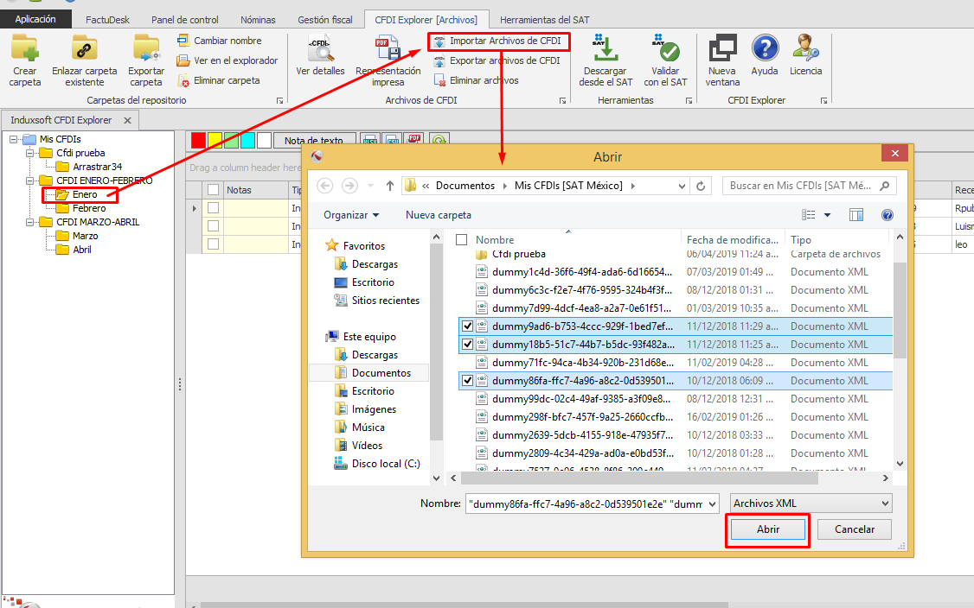
Task: Select the red color swatch
Action: click(x=199, y=140)
